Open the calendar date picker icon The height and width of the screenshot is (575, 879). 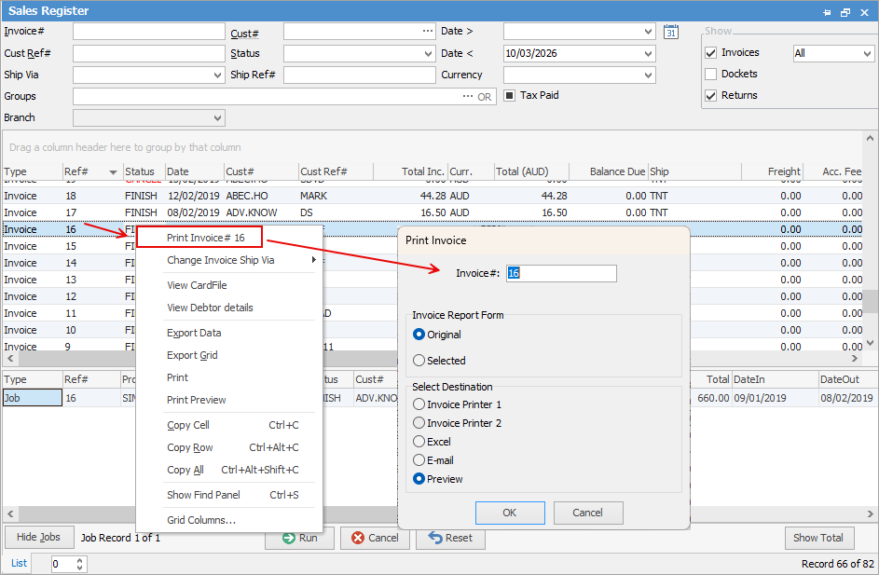point(670,32)
